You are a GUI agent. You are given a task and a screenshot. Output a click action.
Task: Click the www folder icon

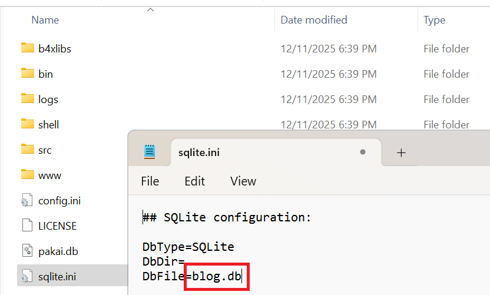(27, 175)
